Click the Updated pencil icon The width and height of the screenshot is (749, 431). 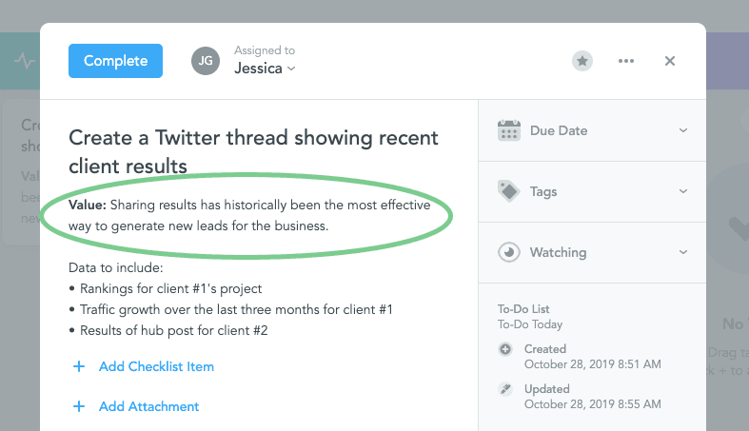(x=504, y=389)
